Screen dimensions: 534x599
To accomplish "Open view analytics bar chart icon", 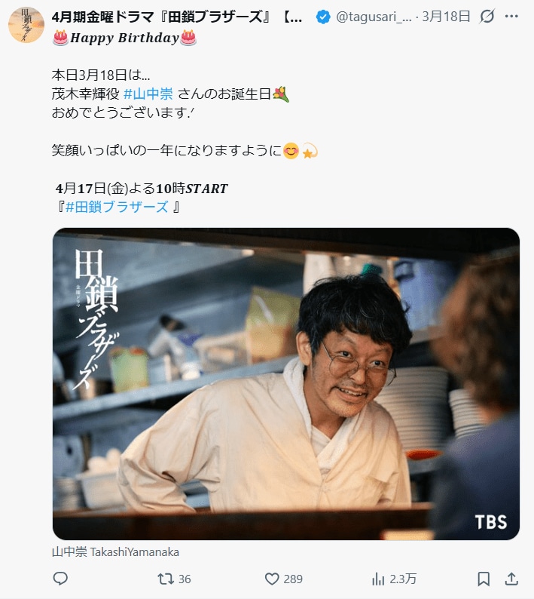I will (378, 579).
